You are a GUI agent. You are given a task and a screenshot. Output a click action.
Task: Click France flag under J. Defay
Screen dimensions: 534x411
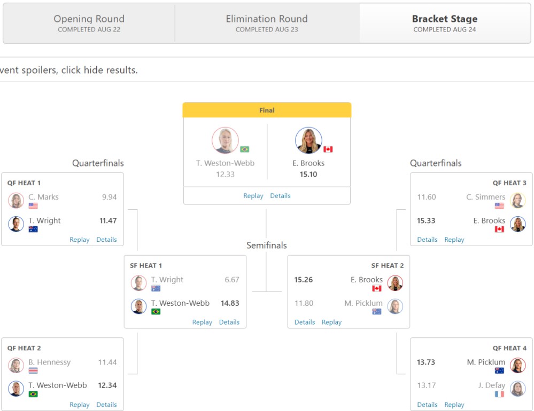499,394
